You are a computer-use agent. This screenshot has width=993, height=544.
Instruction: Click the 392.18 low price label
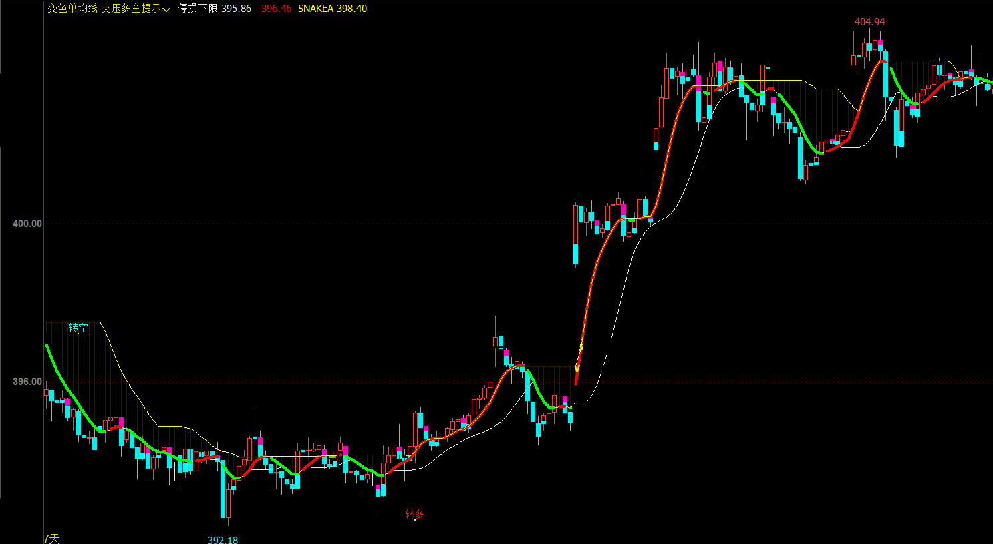[223, 539]
